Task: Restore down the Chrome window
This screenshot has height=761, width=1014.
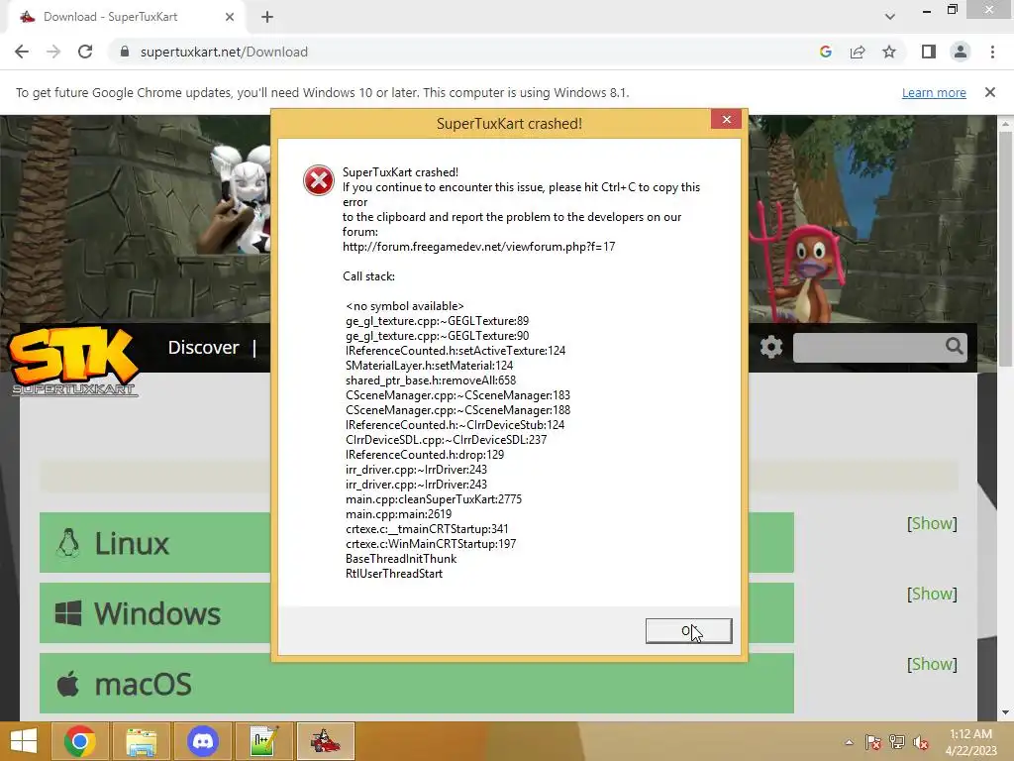Action: [952, 10]
